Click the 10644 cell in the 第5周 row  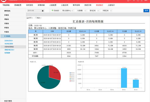pyautogui.click(x=97, y=49)
